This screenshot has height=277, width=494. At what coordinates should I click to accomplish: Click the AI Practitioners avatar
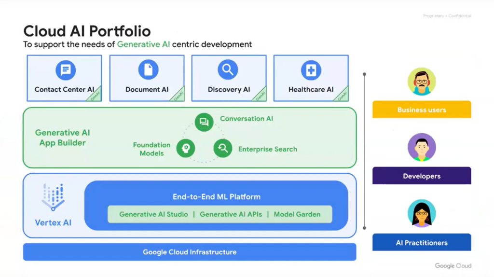[422, 213]
